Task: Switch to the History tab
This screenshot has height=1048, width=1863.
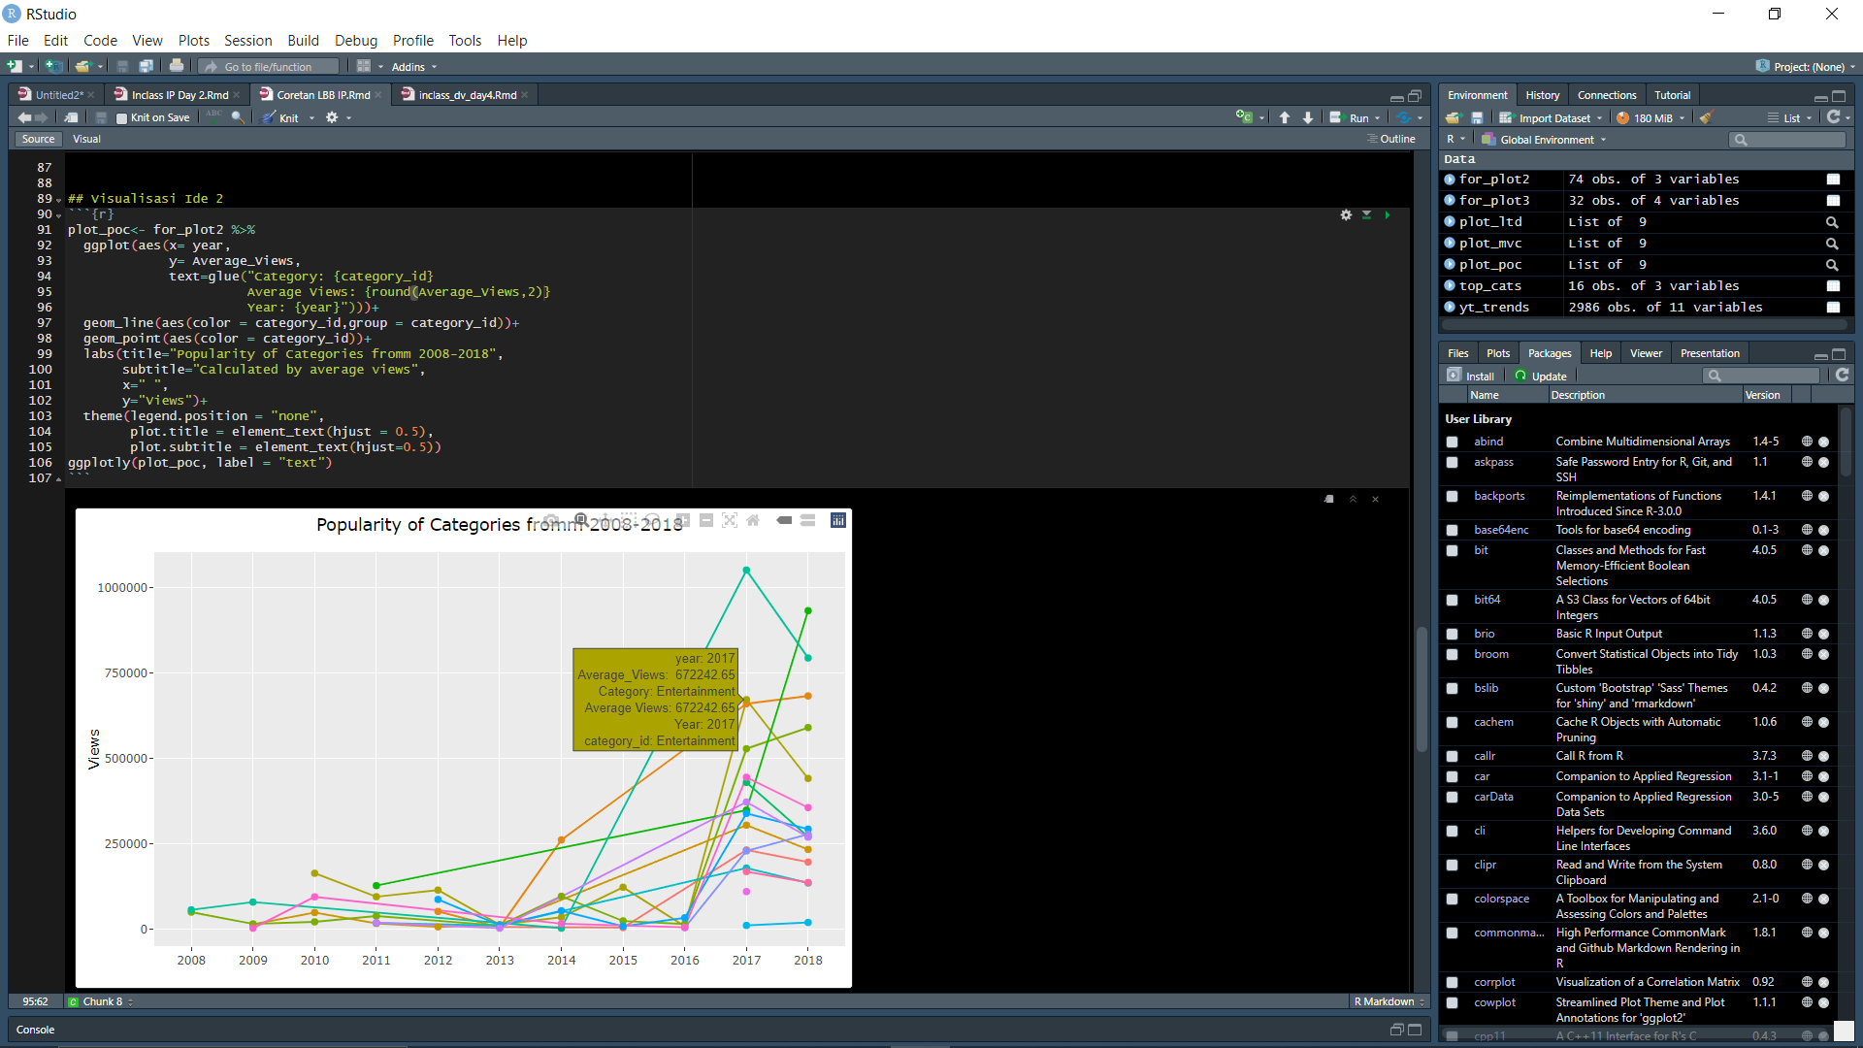Action: (1543, 94)
